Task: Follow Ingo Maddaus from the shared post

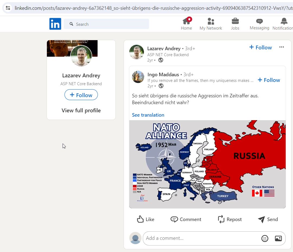Action: click(269, 80)
